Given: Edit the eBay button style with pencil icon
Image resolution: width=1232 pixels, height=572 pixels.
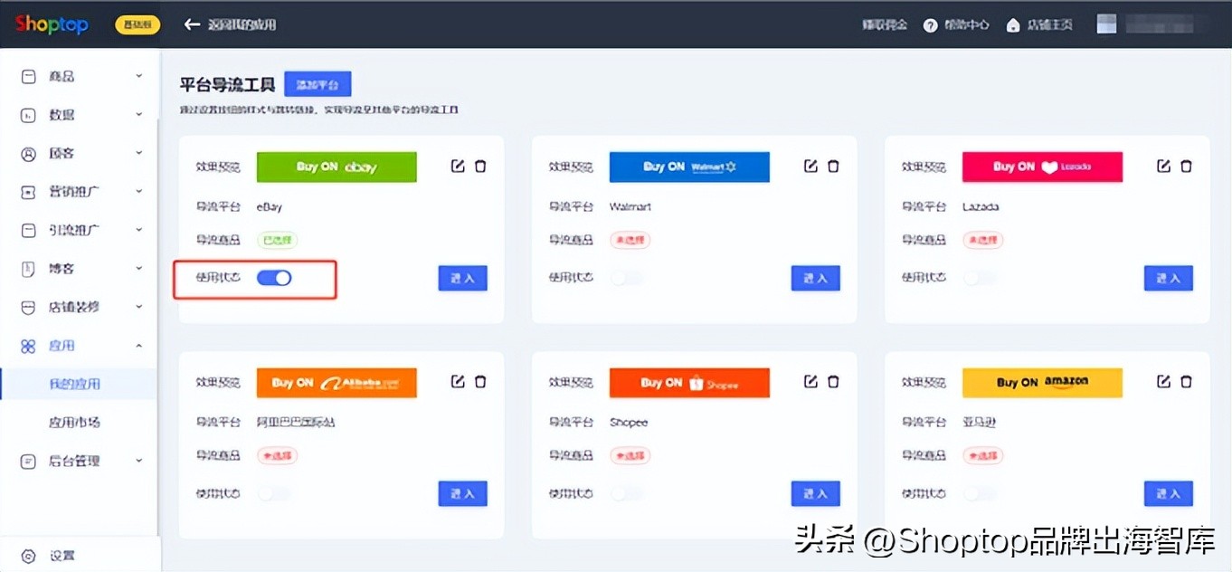Looking at the screenshot, I should 458,166.
